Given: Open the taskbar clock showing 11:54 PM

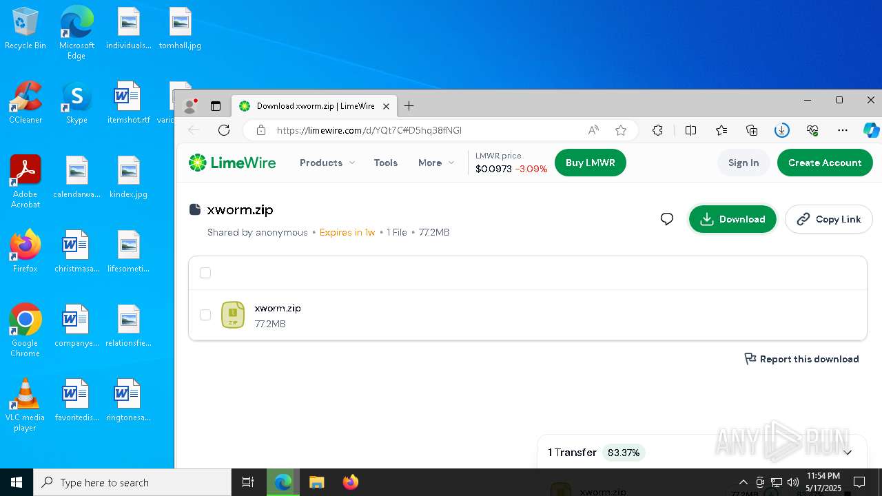Looking at the screenshot, I should 823,482.
